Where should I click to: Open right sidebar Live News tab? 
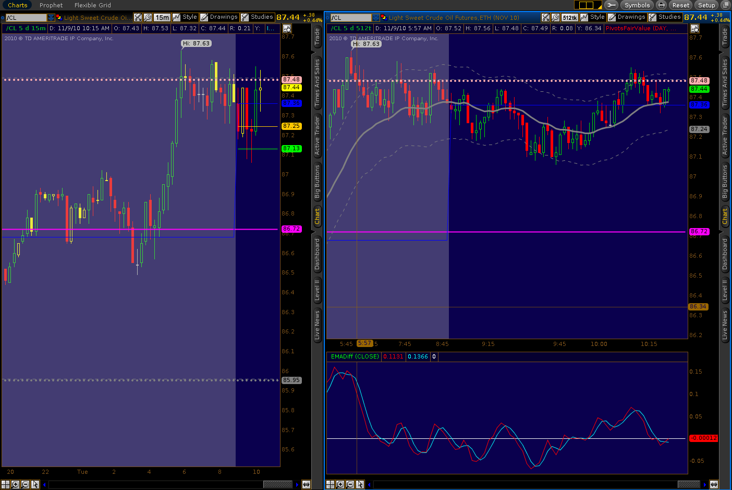pos(725,325)
